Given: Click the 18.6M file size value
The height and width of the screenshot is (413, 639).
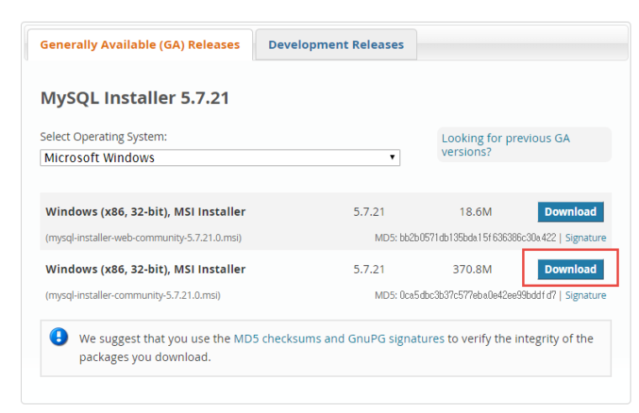Looking at the screenshot, I should (476, 212).
